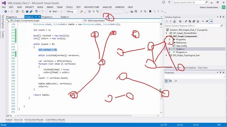227x127 pixels.
Task: Click the editor horizontal scrollbar thumb
Action: point(76,115)
